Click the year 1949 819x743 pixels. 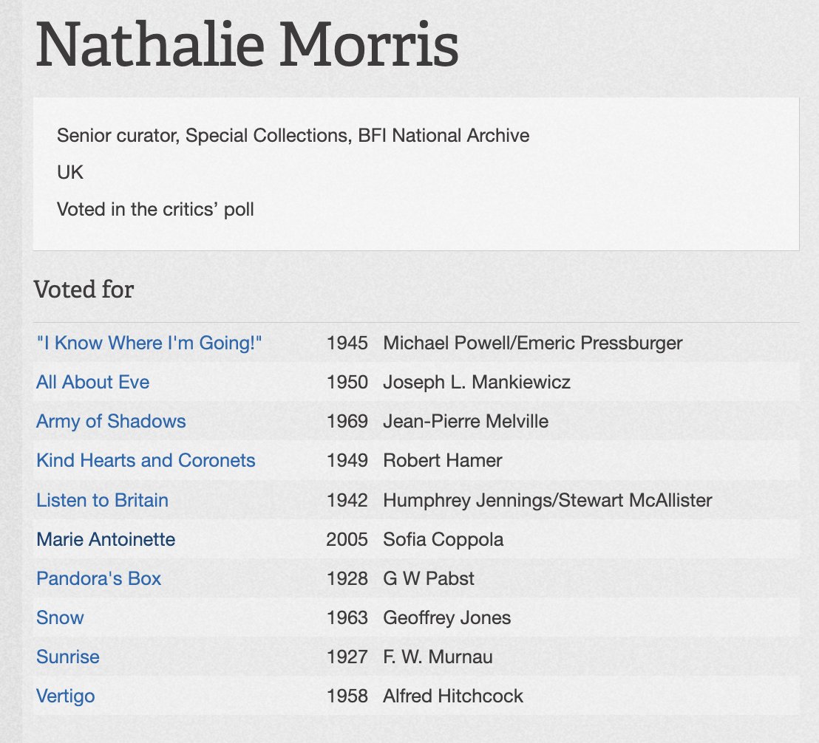[x=347, y=460]
